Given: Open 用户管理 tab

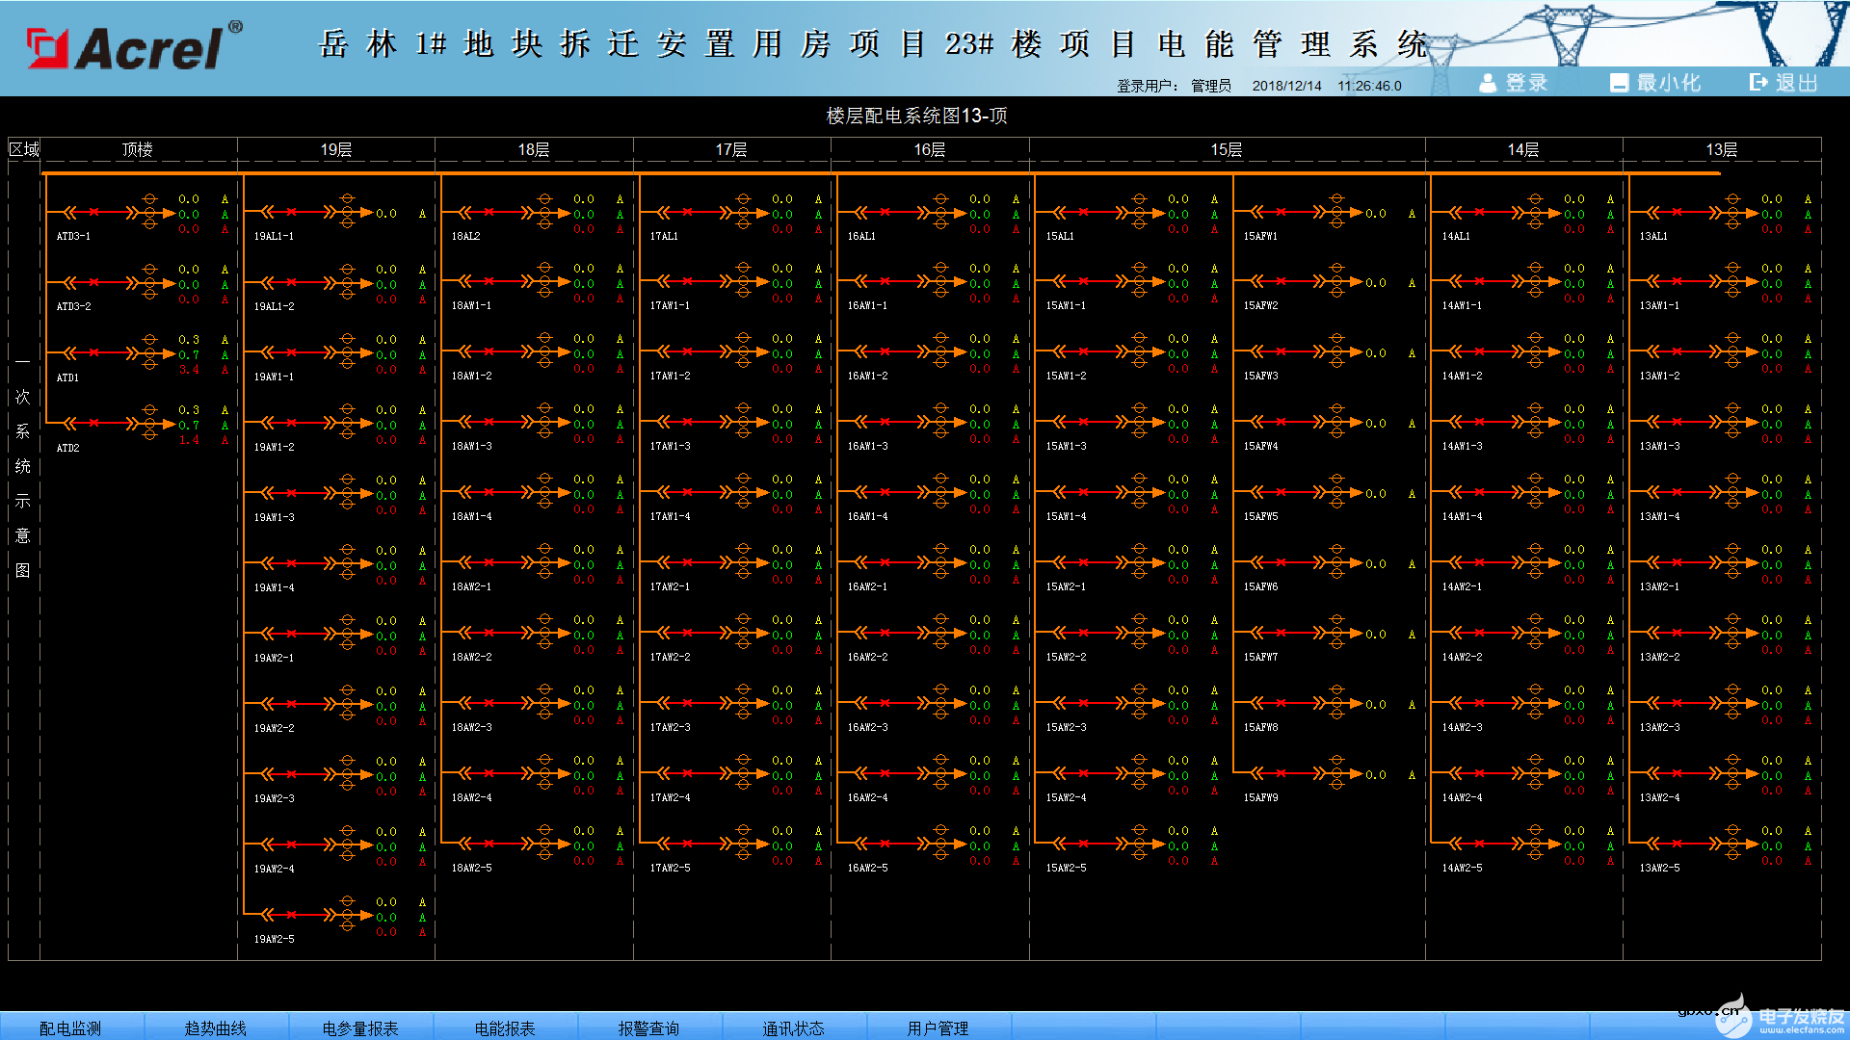Looking at the screenshot, I should point(938,1027).
